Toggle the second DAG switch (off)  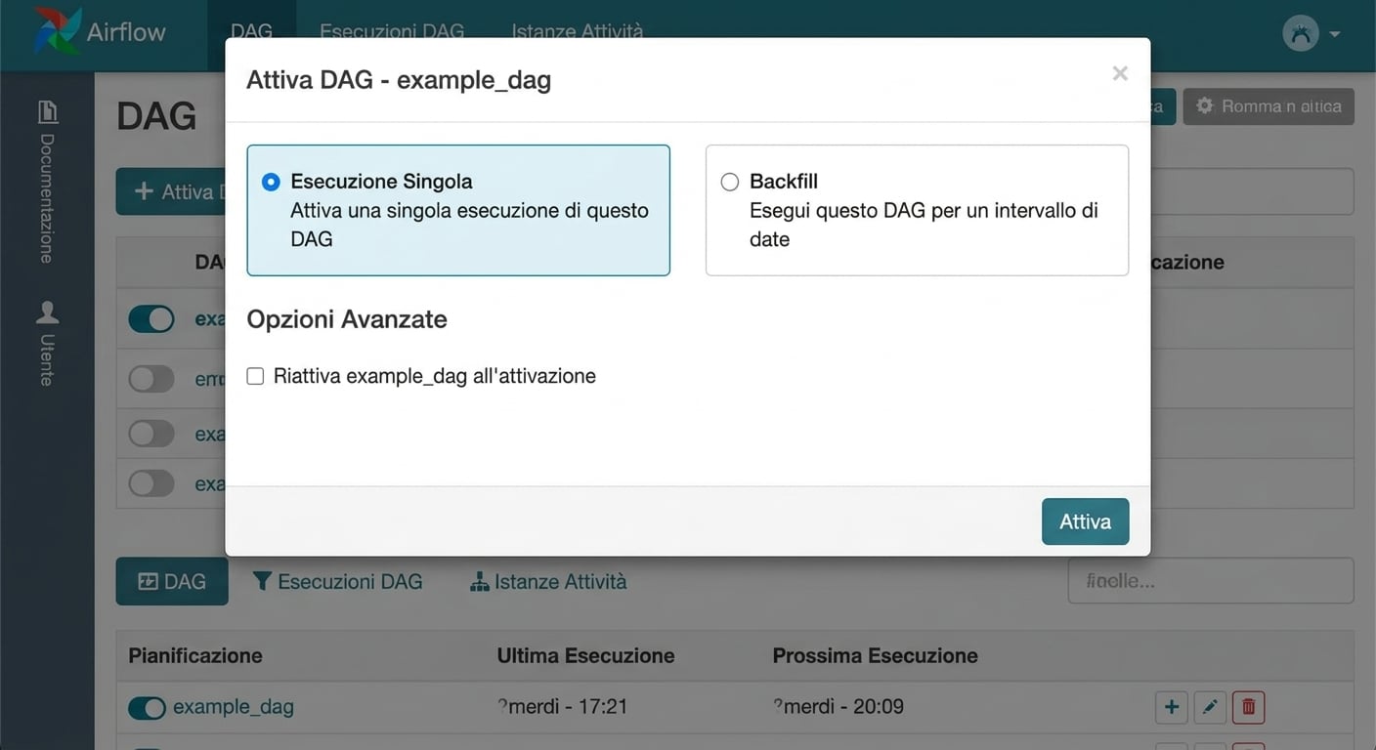pyautogui.click(x=151, y=379)
